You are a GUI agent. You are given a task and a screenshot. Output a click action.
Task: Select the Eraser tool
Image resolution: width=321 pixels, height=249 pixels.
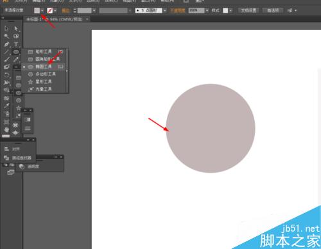click(6, 67)
